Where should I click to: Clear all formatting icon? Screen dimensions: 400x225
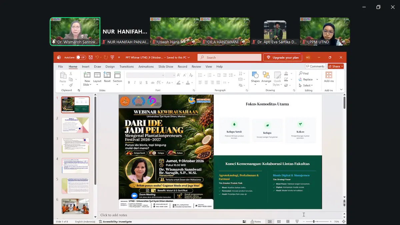(x=191, y=75)
